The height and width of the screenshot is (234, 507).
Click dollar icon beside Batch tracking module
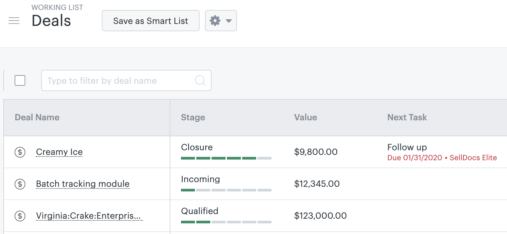(x=20, y=184)
